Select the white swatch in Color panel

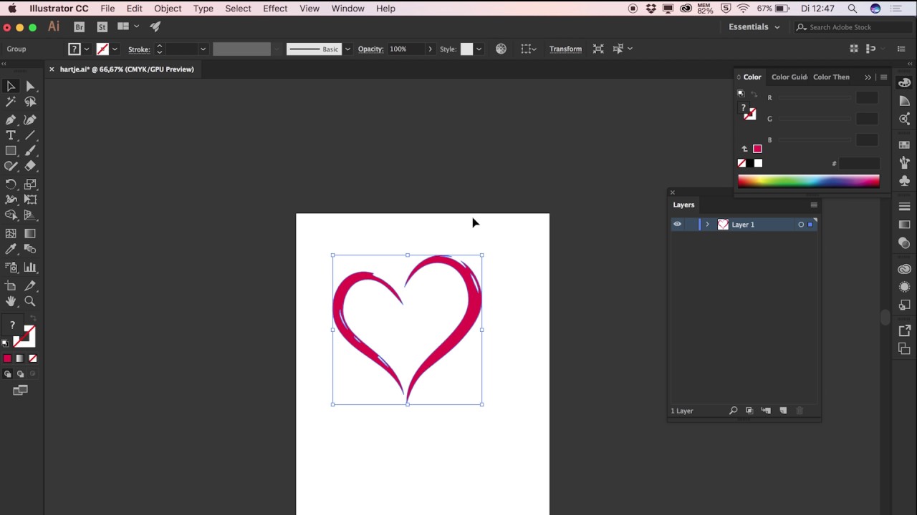tap(758, 163)
